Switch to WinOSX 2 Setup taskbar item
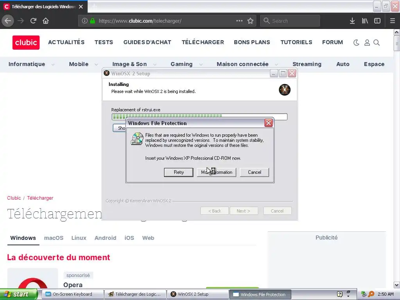This screenshot has width=400, height=300. (198, 294)
